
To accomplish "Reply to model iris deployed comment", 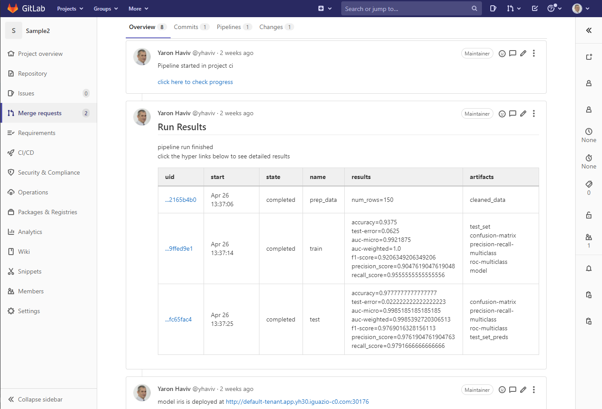I will pos(512,390).
